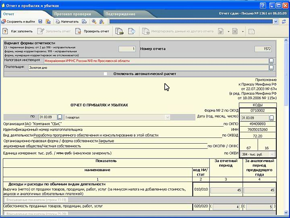Switch to Подтверждение tab

pos(120,14)
